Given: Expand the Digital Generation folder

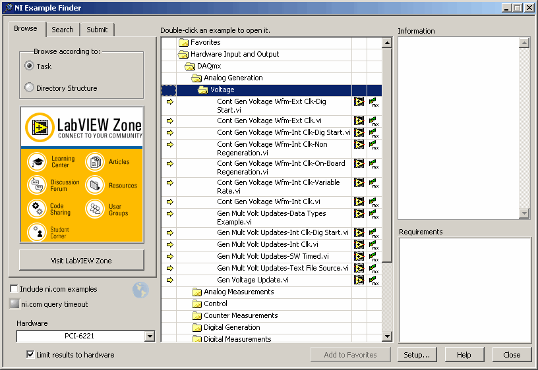Looking at the screenshot, I should [197, 327].
